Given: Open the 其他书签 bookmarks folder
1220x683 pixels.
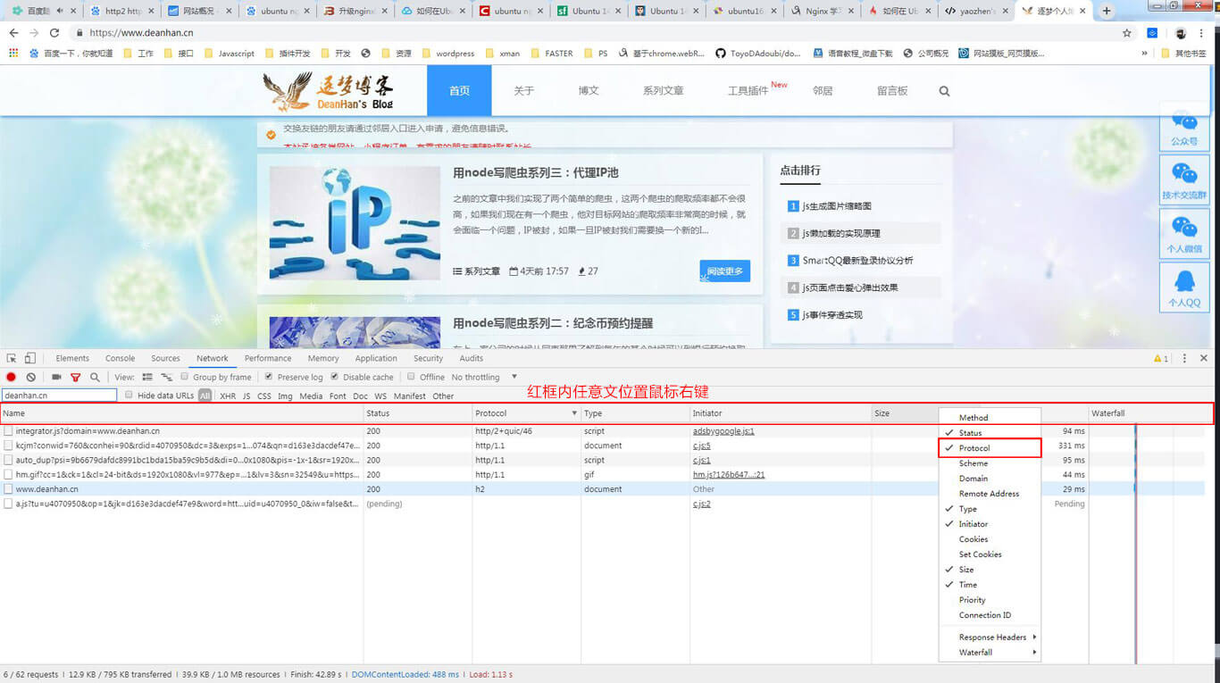Looking at the screenshot, I should point(1183,53).
